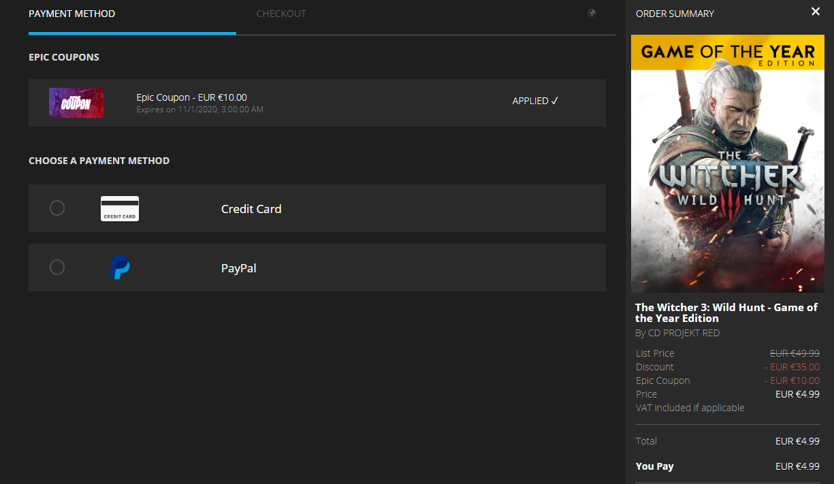
Task: Click the Order Summary heading
Action: click(675, 14)
